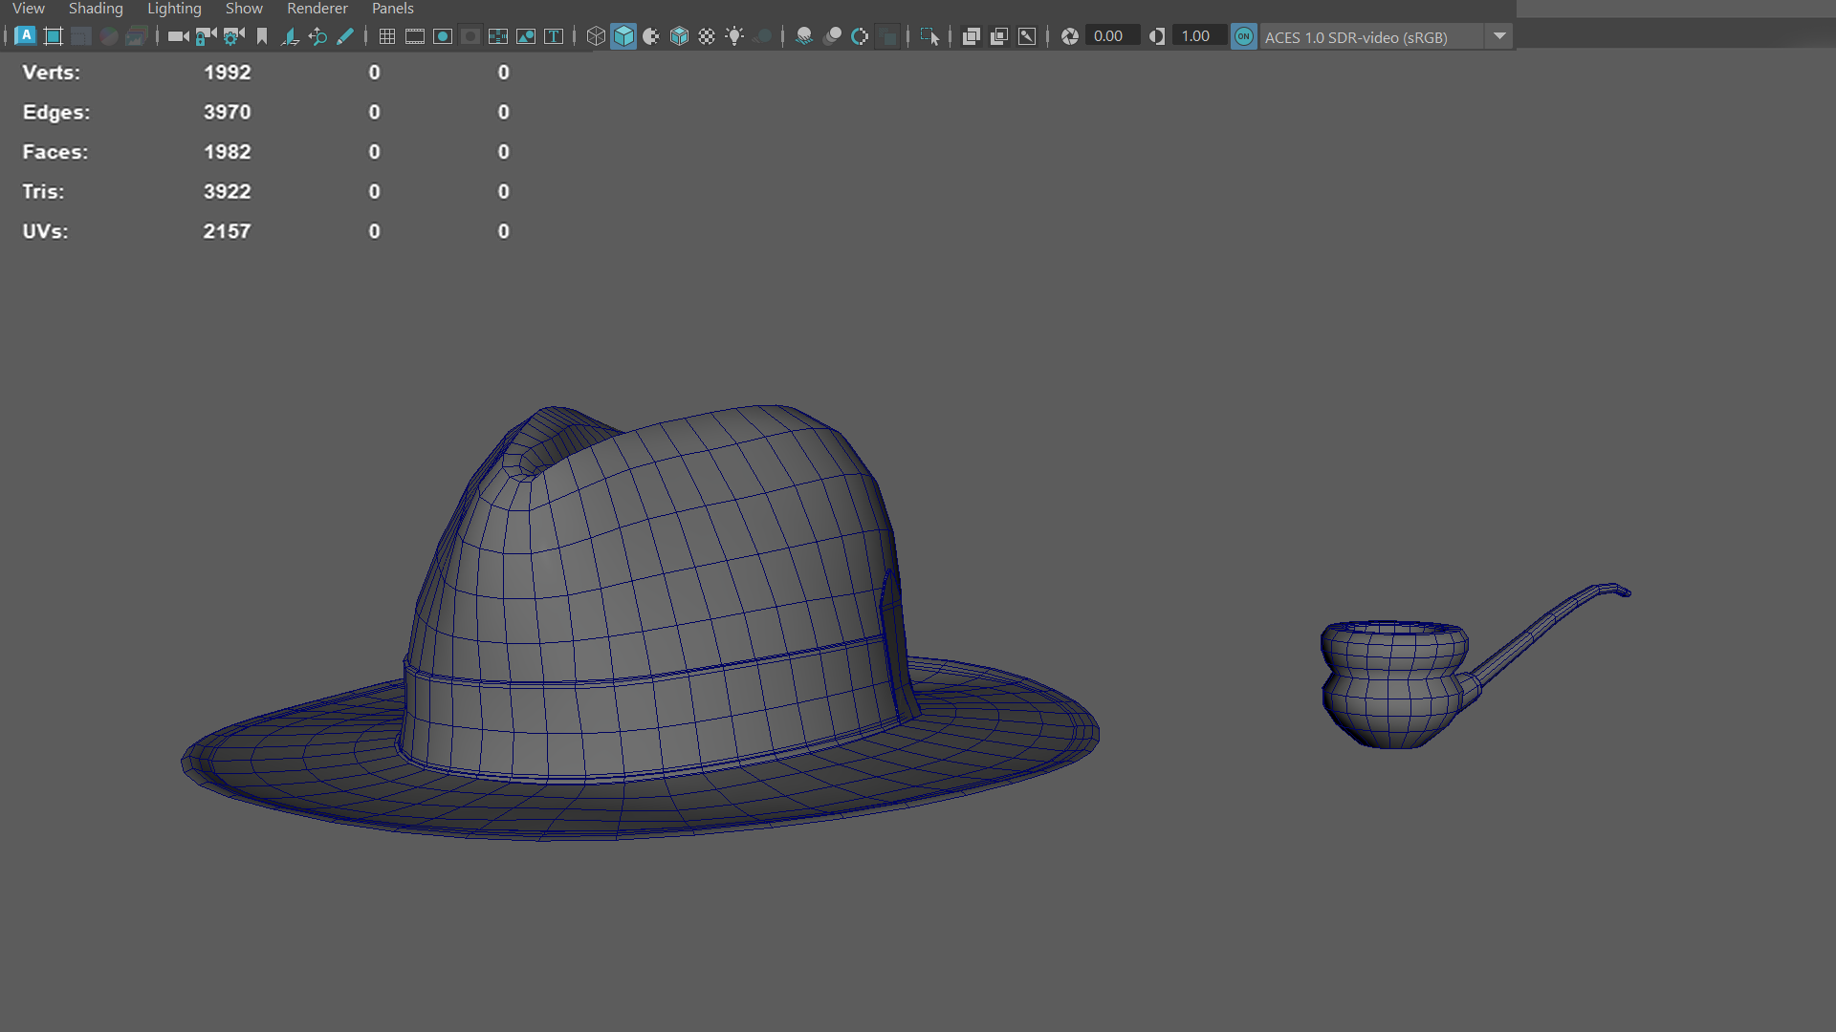Toggle smooth shaded display cube
This screenshot has width=1836, height=1032.
[623, 36]
